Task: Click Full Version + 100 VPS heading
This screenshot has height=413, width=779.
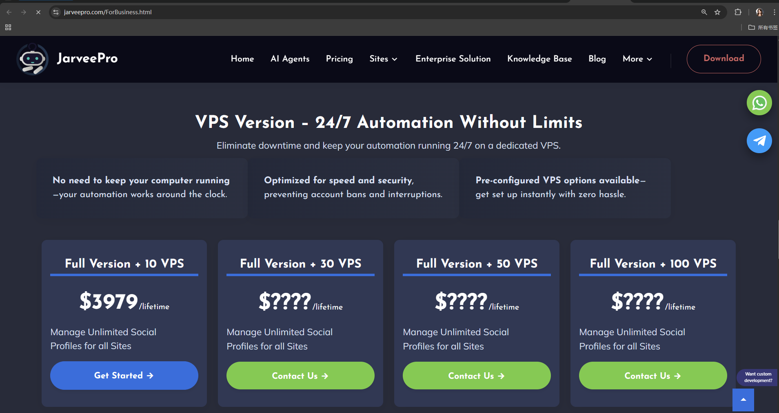Action: click(x=653, y=264)
